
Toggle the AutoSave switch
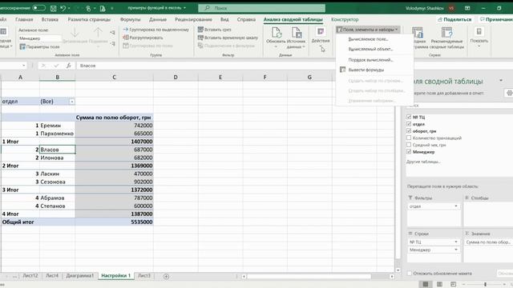[38, 8]
